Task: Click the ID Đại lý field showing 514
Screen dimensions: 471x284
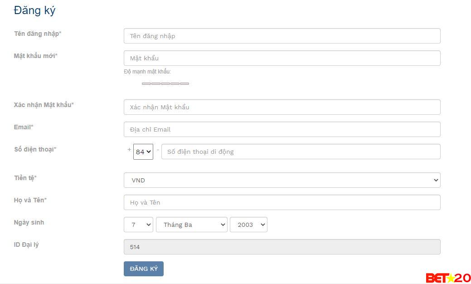Action: [282, 247]
